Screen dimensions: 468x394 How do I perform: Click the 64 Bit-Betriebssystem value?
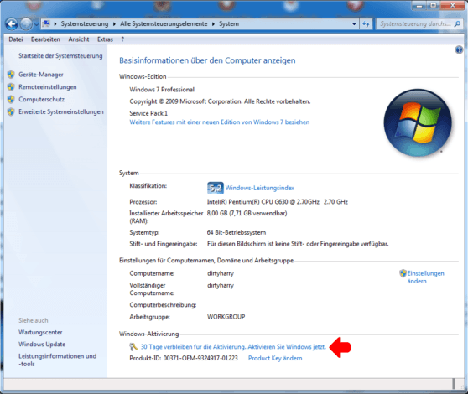[237, 232]
